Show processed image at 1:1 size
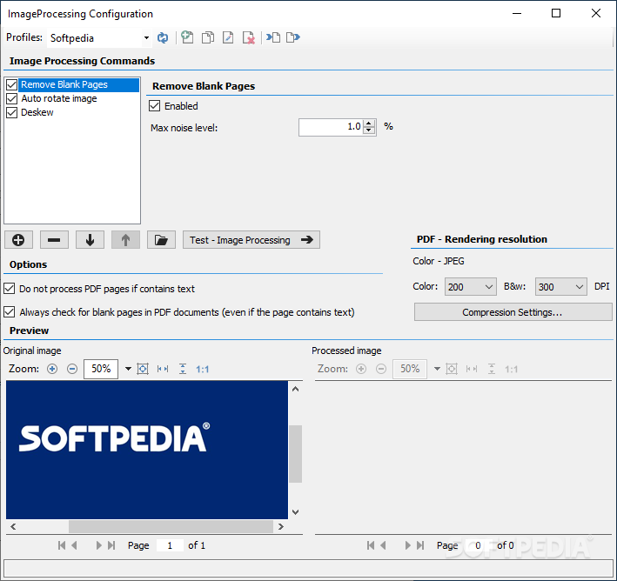This screenshot has width=617, height=581. [511, 370]
